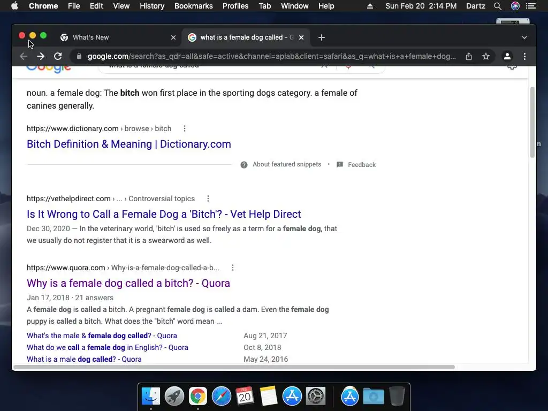Open Control Center list icon in menu bar

531,6
